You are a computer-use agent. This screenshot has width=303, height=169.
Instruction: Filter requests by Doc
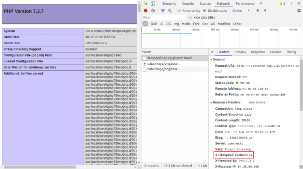205,24
